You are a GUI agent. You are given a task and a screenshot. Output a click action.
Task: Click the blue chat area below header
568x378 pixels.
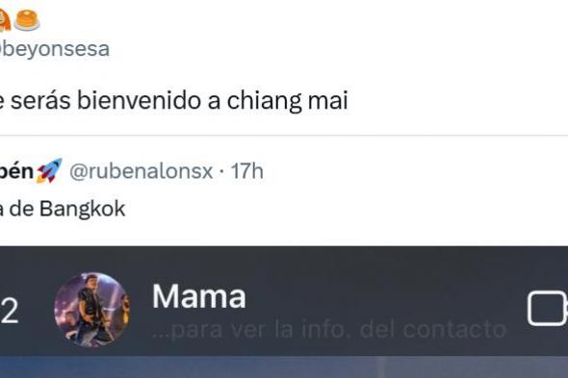tap(284, 366)
